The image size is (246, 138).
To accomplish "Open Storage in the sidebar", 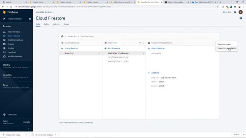I will [x=11, y=44].
